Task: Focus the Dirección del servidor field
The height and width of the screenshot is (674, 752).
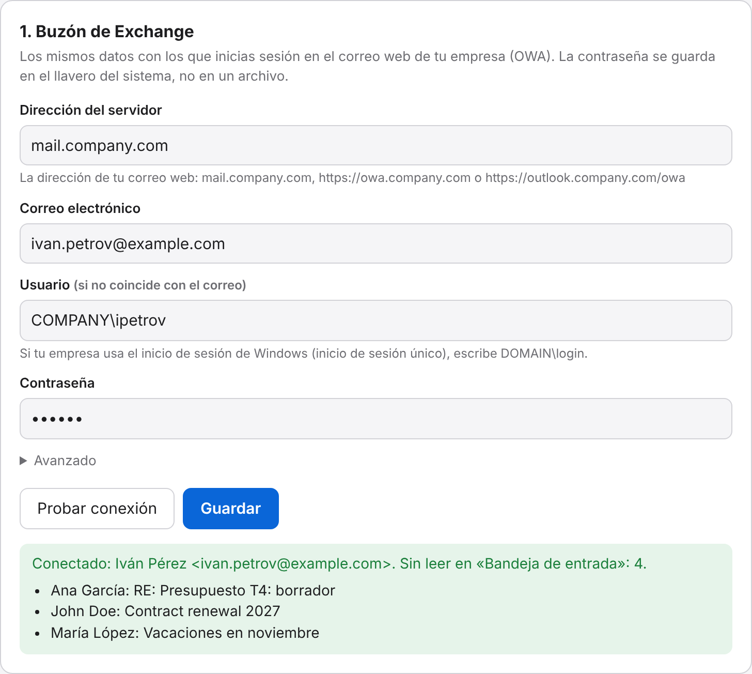Action: pos(376,145)
